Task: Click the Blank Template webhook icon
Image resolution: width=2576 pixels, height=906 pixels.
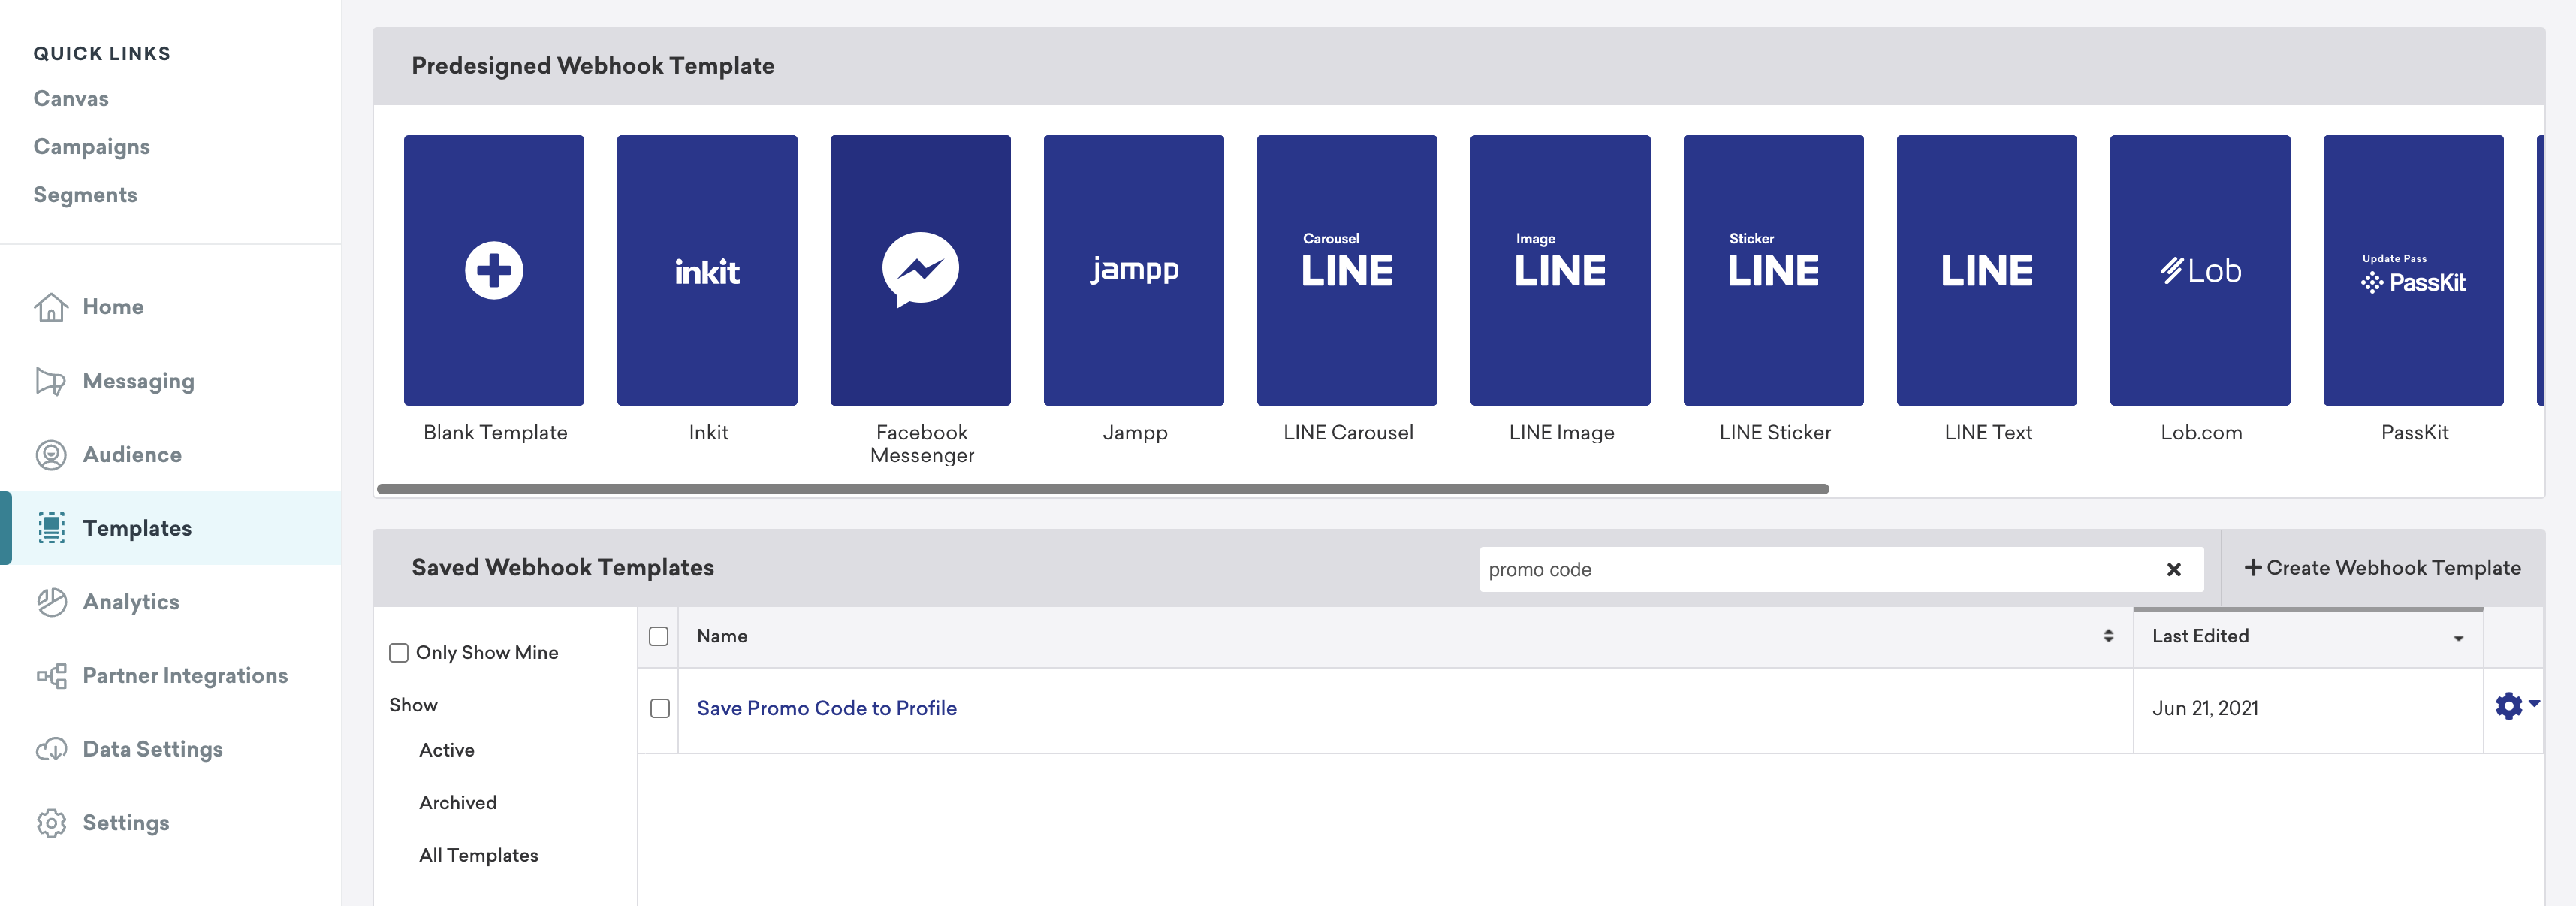Action: (493, 270)
